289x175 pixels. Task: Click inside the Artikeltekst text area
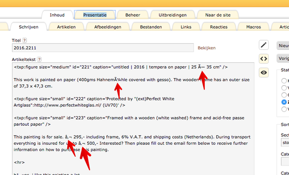[133, 119]
